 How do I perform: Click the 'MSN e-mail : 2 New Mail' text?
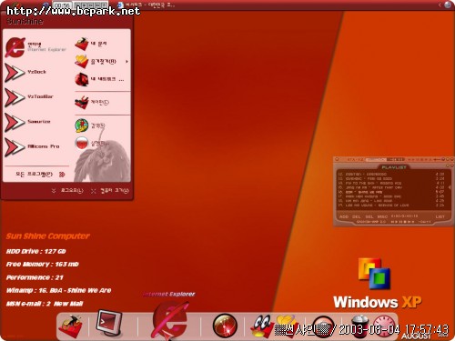(x=45, y=304)
